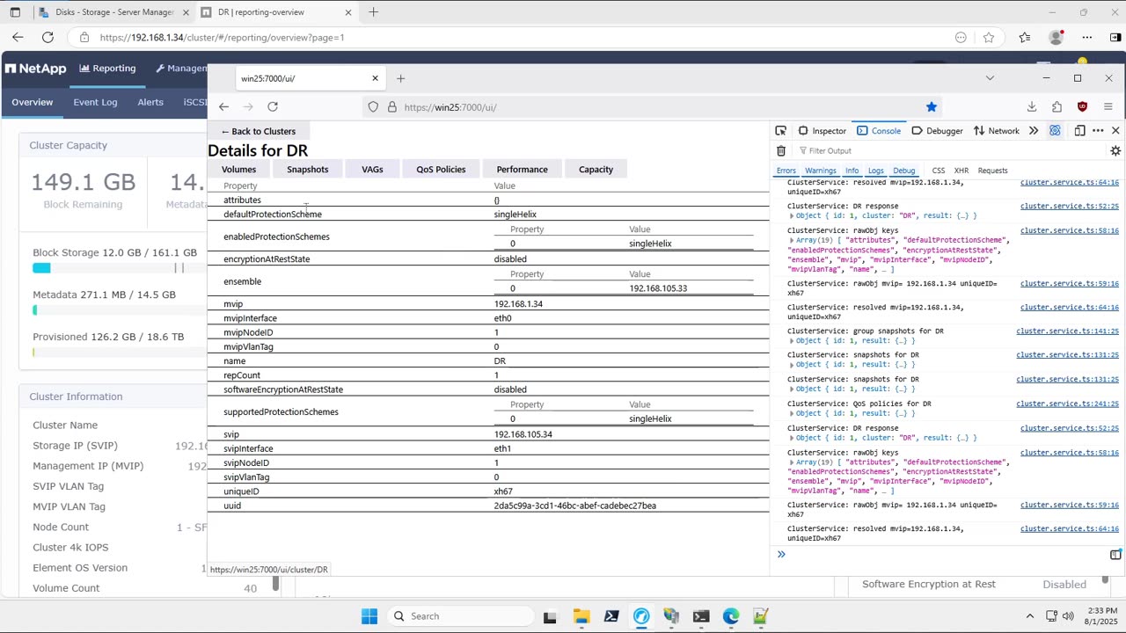Toggle the Warnings console filter
The width and height of the screenshot is (1126, 633).
820,171
